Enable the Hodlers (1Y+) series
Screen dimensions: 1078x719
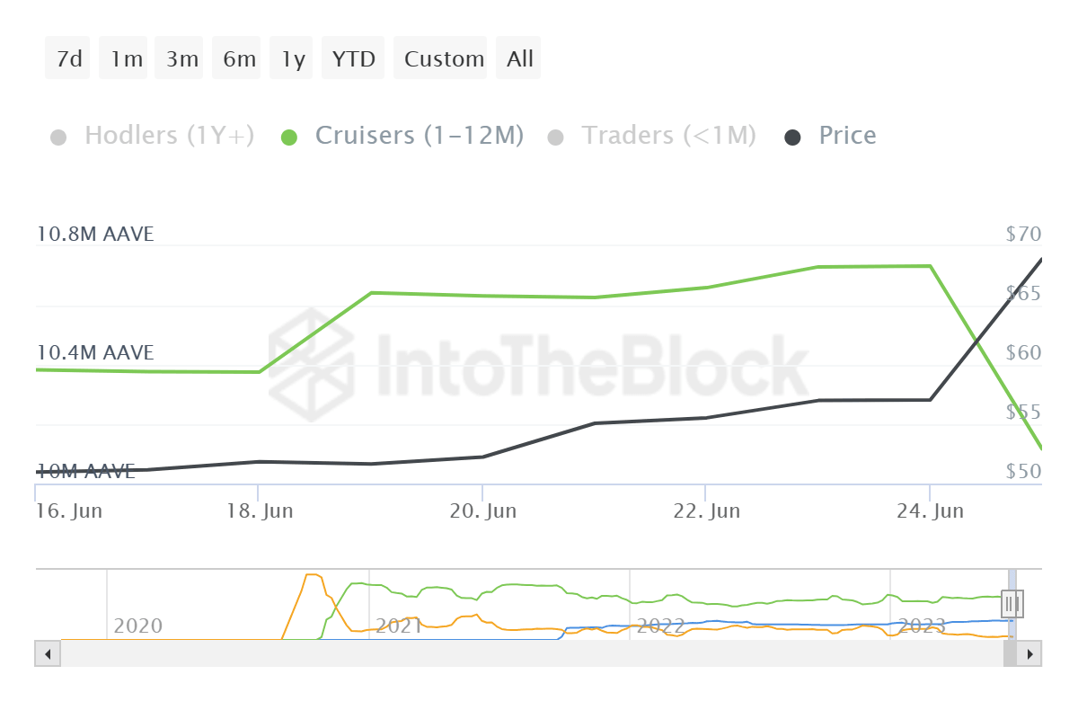coord(169,136)
